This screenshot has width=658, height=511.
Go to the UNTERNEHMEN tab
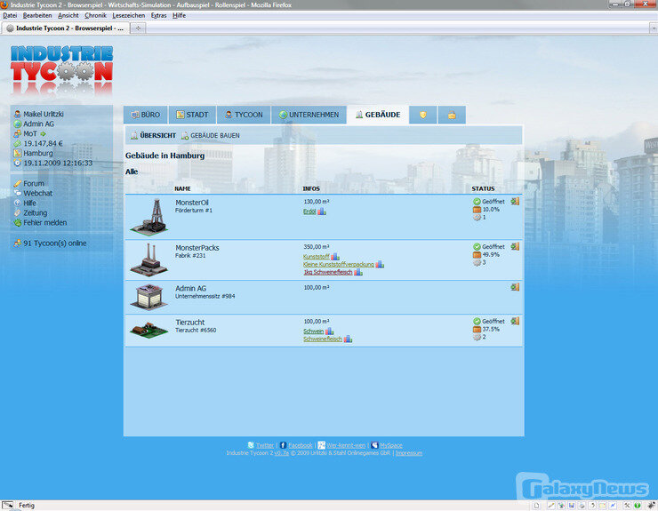309,115
